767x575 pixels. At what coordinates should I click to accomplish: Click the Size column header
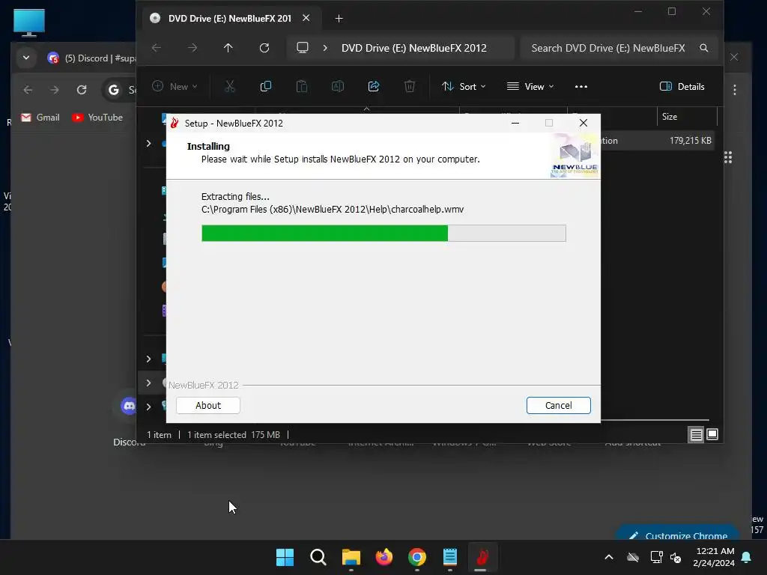[x=686, y=117]
